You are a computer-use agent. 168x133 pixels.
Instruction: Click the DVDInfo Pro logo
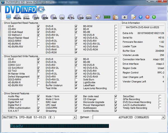(x=25, y=10)
